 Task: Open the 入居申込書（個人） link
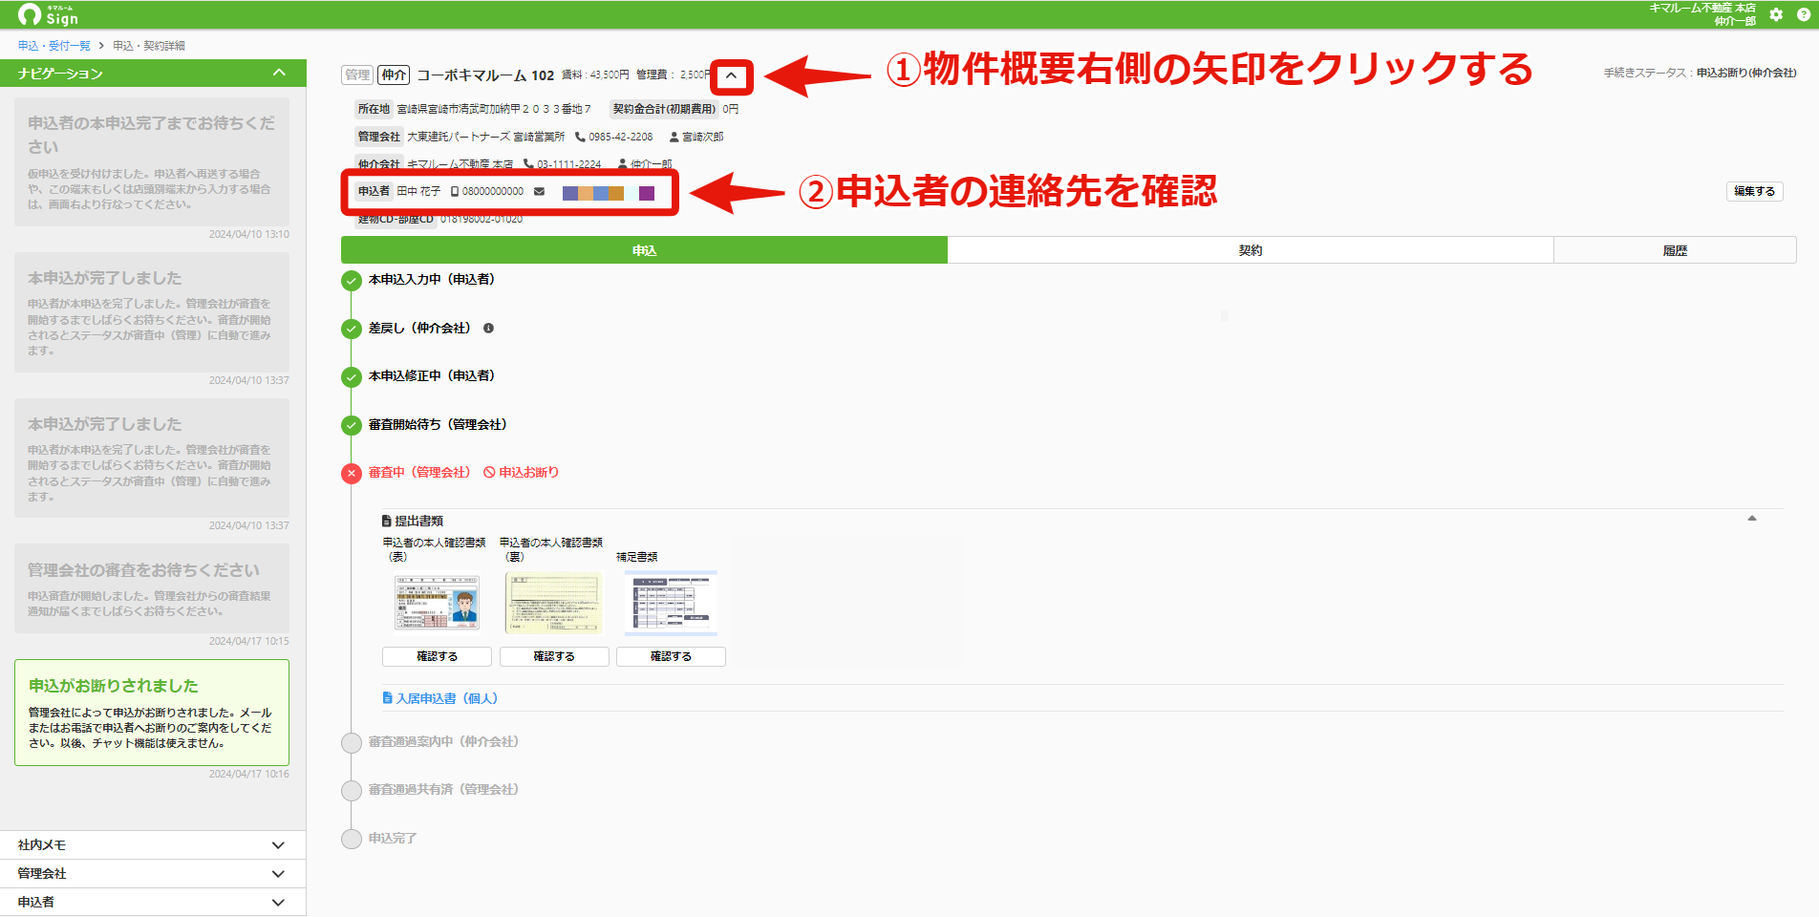coord(440,698)
